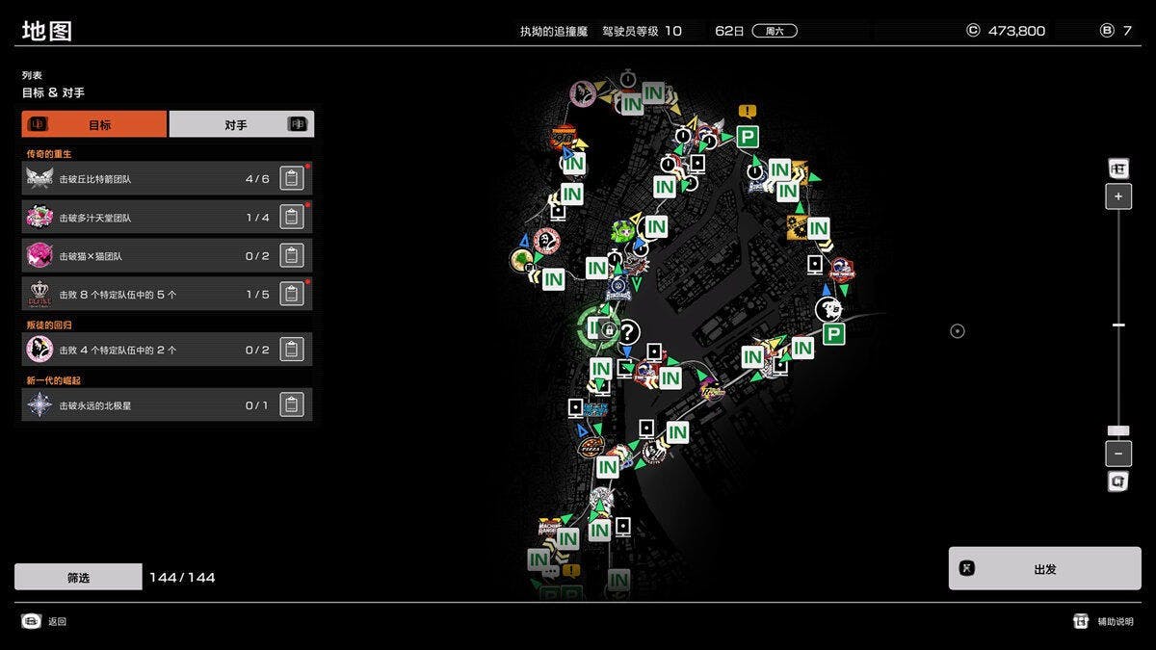1156x650 pixels.
Task: Click the 传奇的重生 section heading
Action: tap(49, 154)
